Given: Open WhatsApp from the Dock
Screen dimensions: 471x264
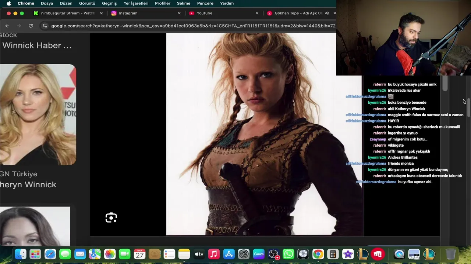Looking at the screenshot, I should [x=288, y=254].
